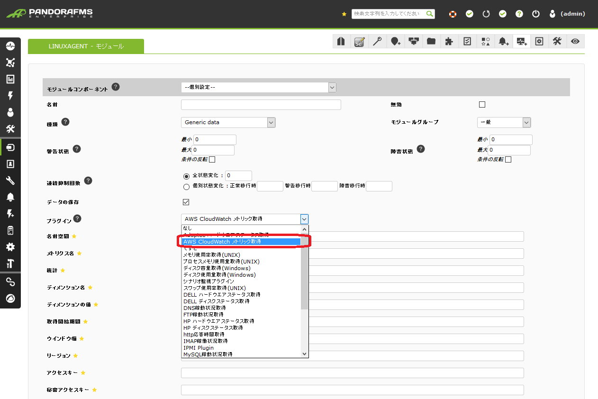Screen dimensions: 598x399
Task: Click the bell-plus alerts icon in agent toolbar
Action: (503, 41)
